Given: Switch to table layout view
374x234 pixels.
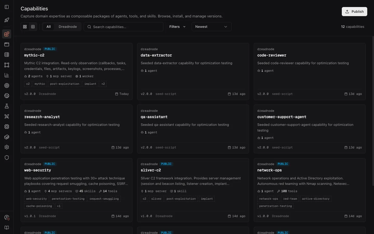Looking at the screenshot, I should click(33, 27).
